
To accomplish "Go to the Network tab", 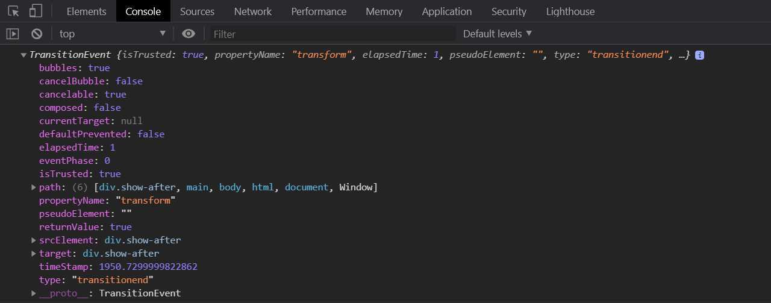I will click(253, 11).
